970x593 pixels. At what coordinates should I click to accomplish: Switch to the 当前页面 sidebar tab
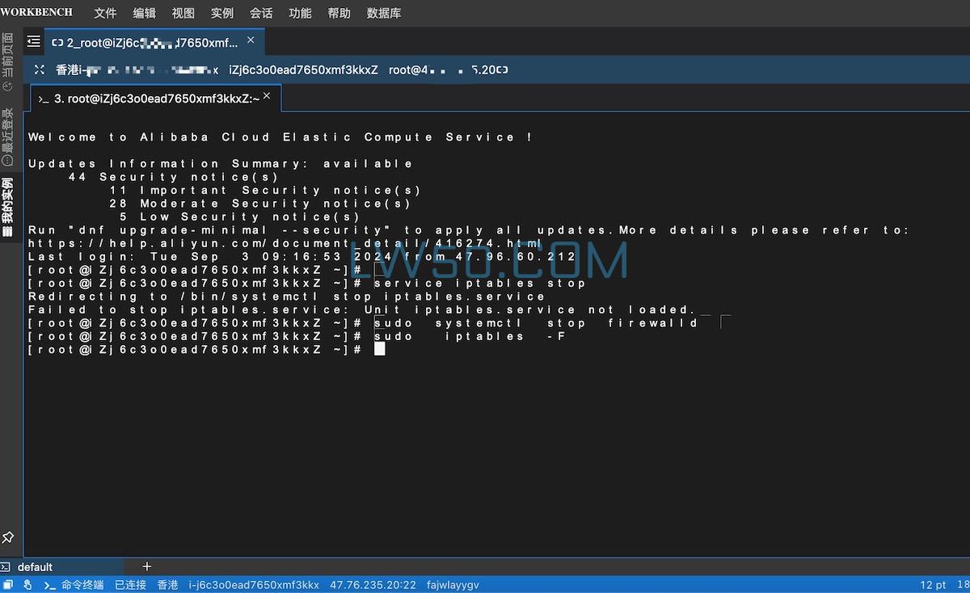click(x=8, y=62)
